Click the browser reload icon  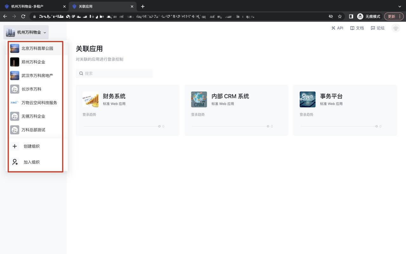tap(23, 16)
